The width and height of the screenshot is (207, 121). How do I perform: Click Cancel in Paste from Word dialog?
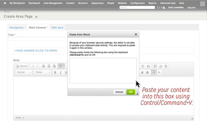119,92
